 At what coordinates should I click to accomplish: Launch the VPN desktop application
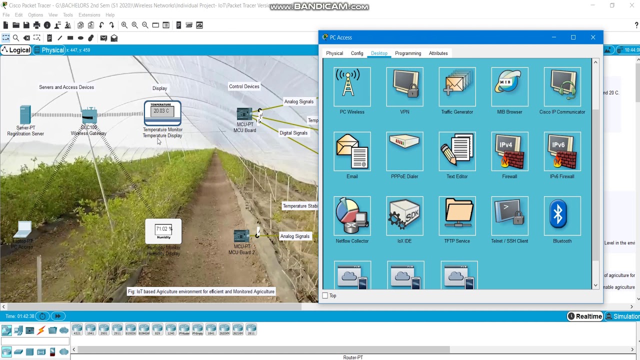[404, 86]
